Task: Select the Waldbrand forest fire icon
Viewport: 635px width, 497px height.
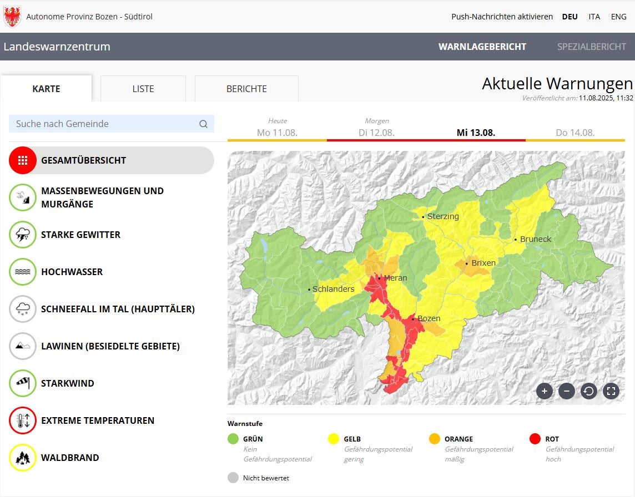Action: 23,458
